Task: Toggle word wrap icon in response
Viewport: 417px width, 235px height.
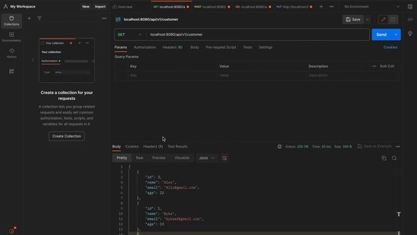Action: tap(224, 158)
